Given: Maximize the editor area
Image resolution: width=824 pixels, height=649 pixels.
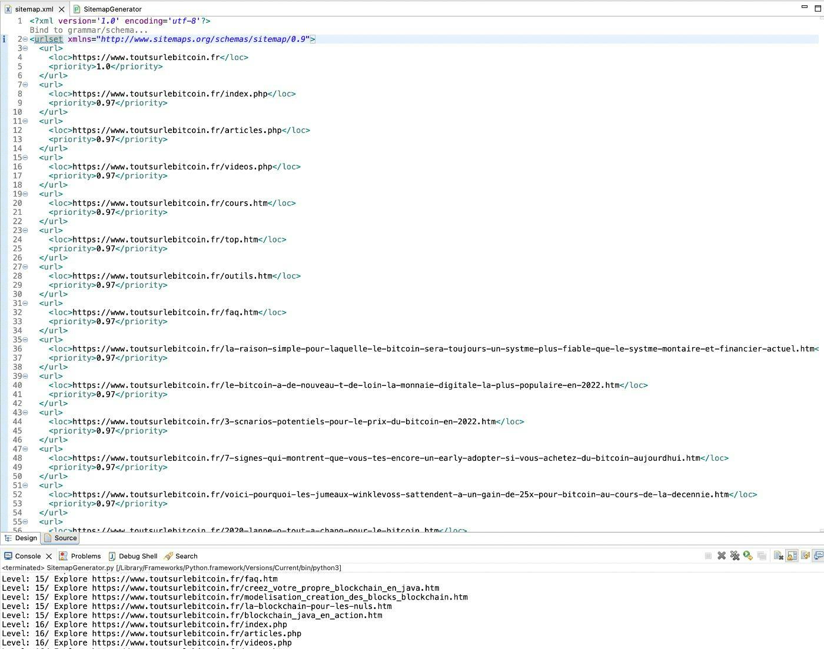Looking at the screenshot, I should point(817,7).
